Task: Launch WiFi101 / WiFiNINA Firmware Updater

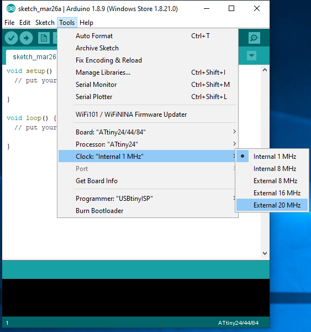Action: [147, 115]
